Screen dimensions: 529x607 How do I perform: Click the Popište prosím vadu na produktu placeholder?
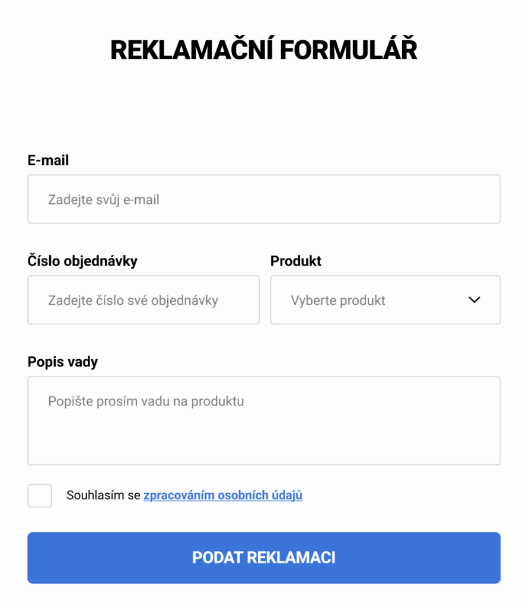pyautogui.click(x=146, y=401)
